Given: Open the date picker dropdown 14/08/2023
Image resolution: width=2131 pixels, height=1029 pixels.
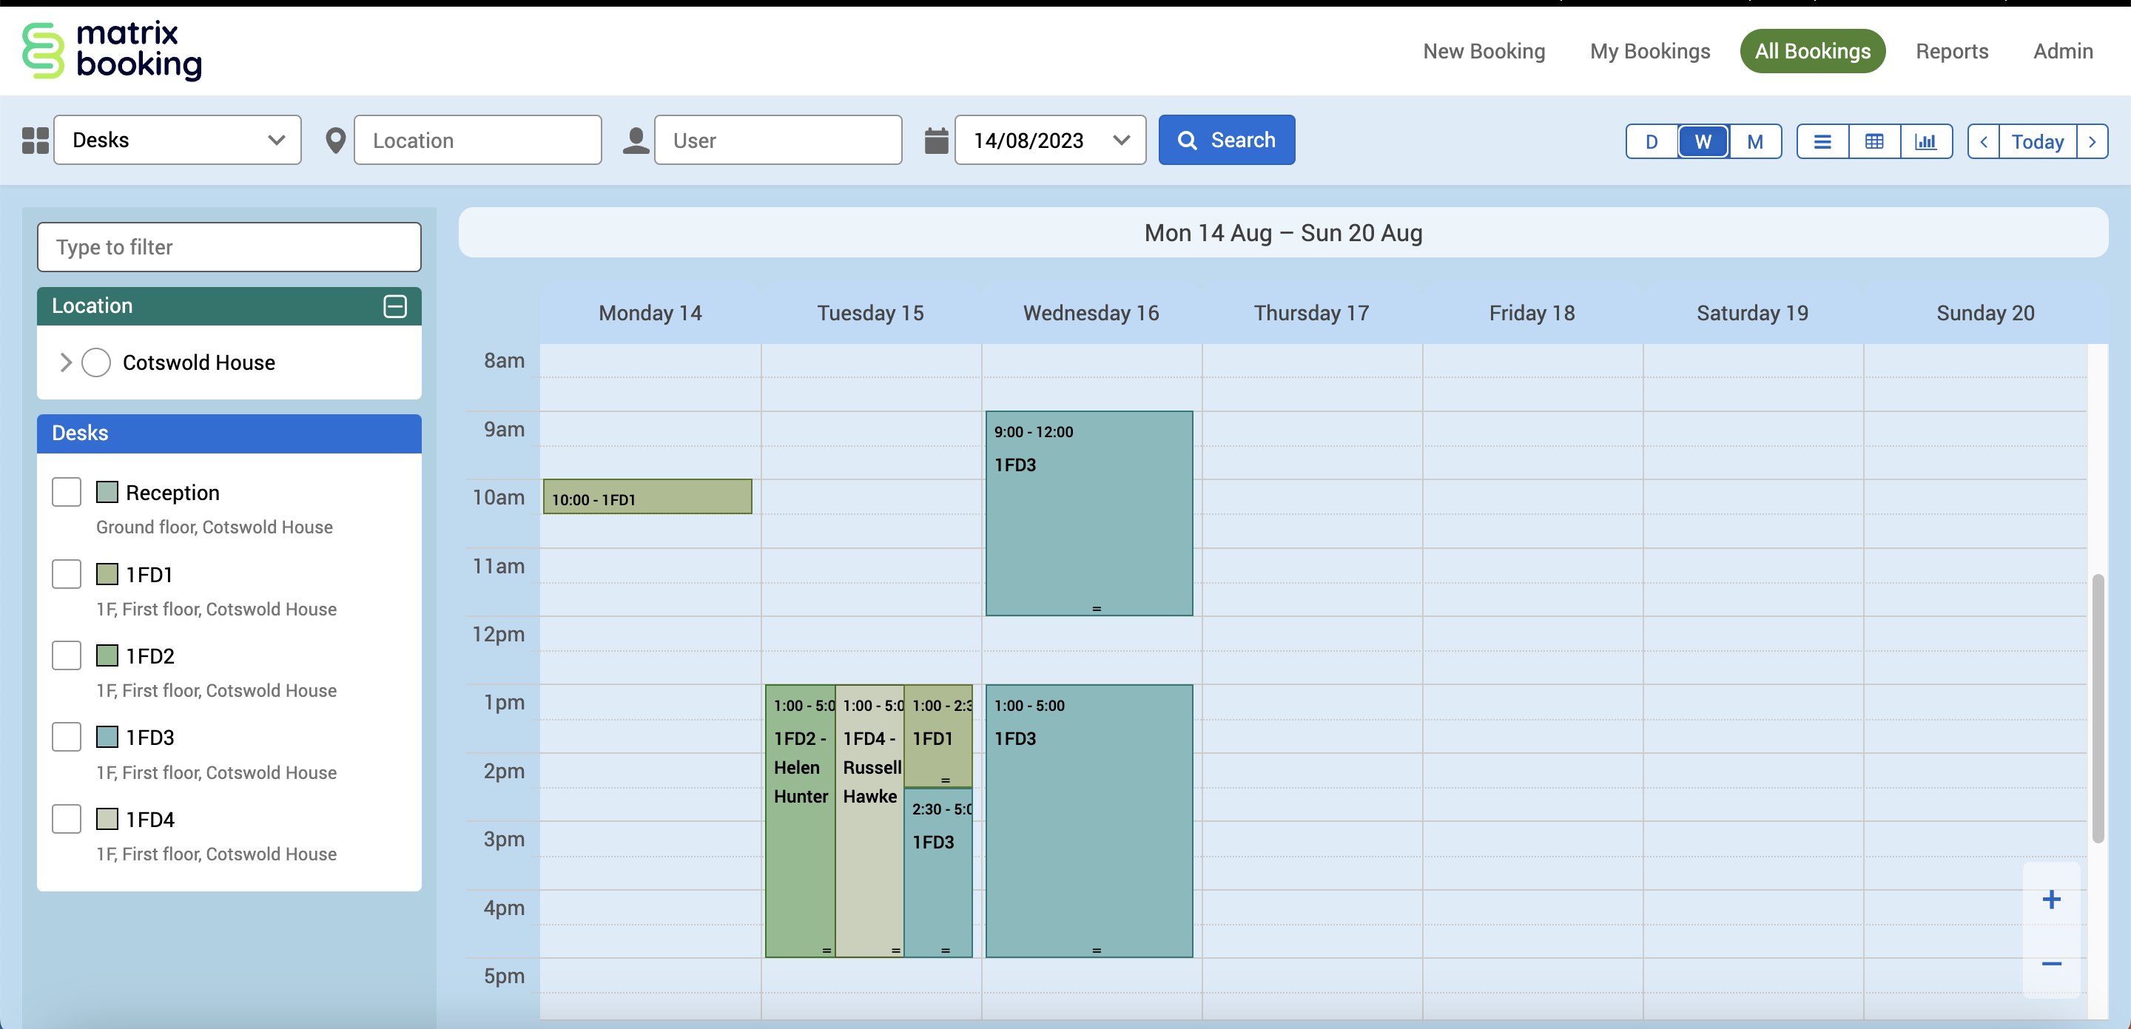Looking at the screenshot, I should tap(1049, 140).
